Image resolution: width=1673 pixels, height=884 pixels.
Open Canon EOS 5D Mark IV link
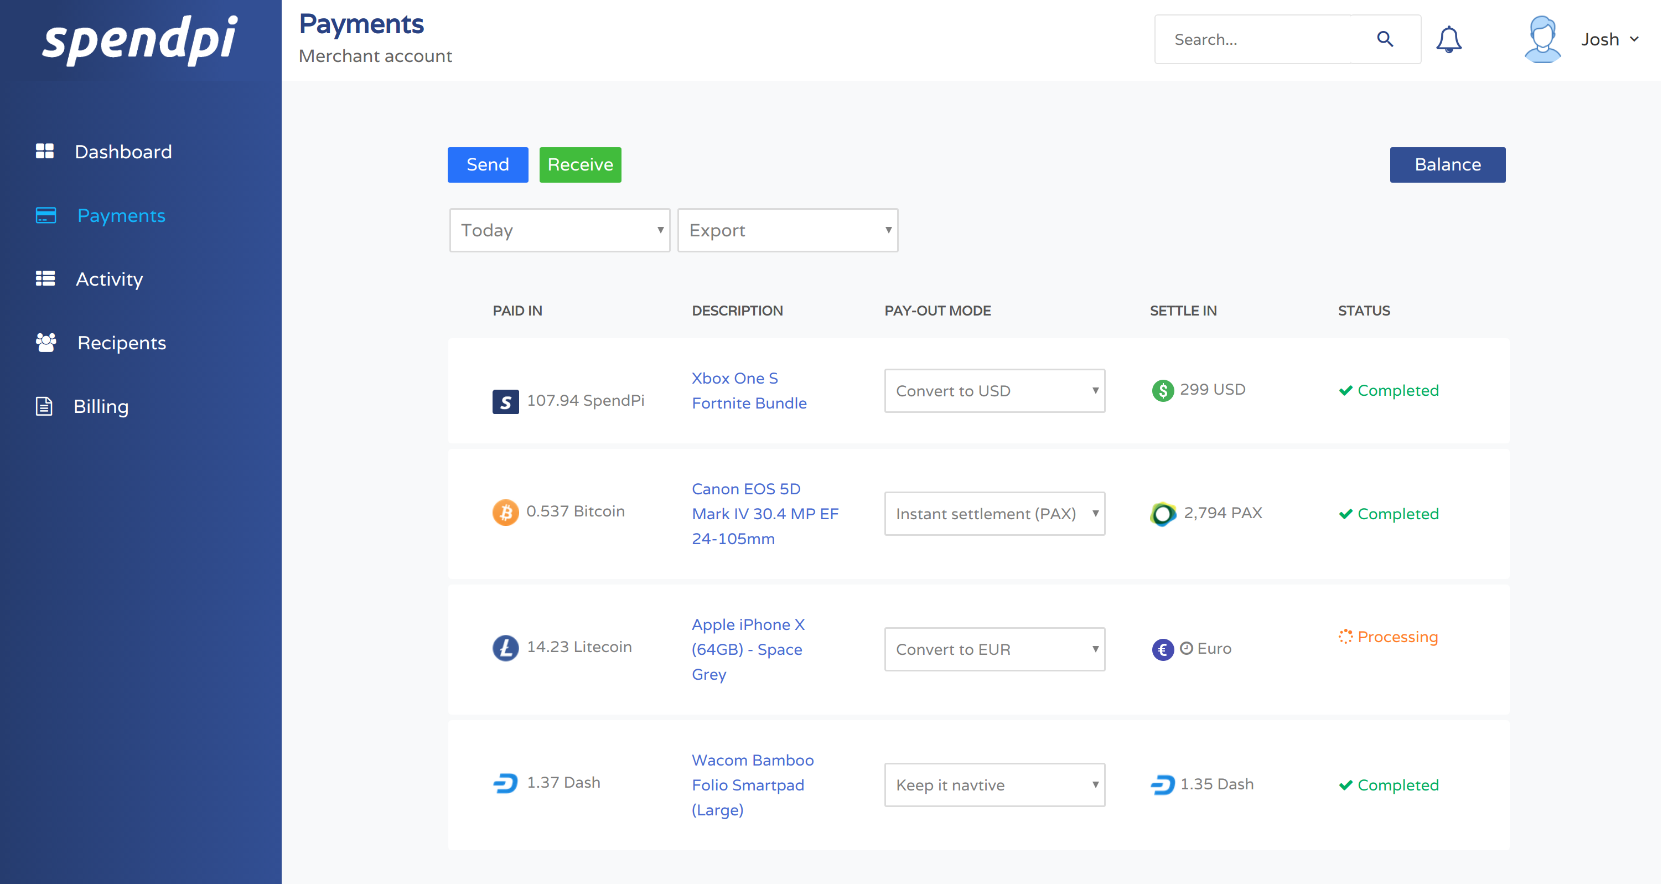point(765,514)
